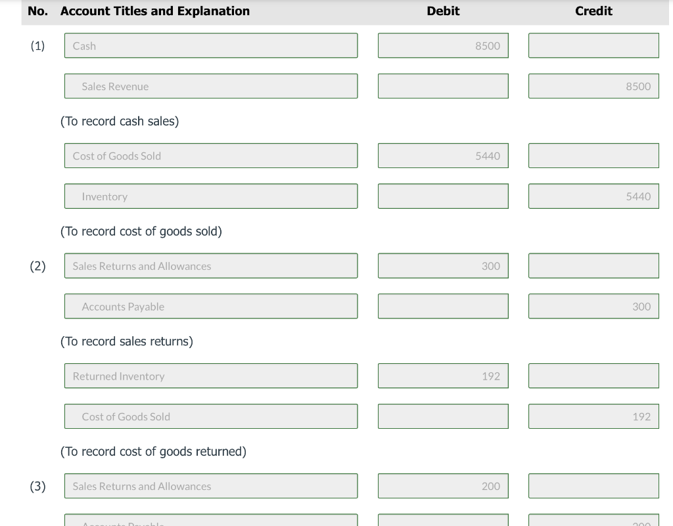Image resolution: width=673 pixels, height=526 pixels.
Task: Click the empty credit field beside Cash
Action: pos(593,45)
